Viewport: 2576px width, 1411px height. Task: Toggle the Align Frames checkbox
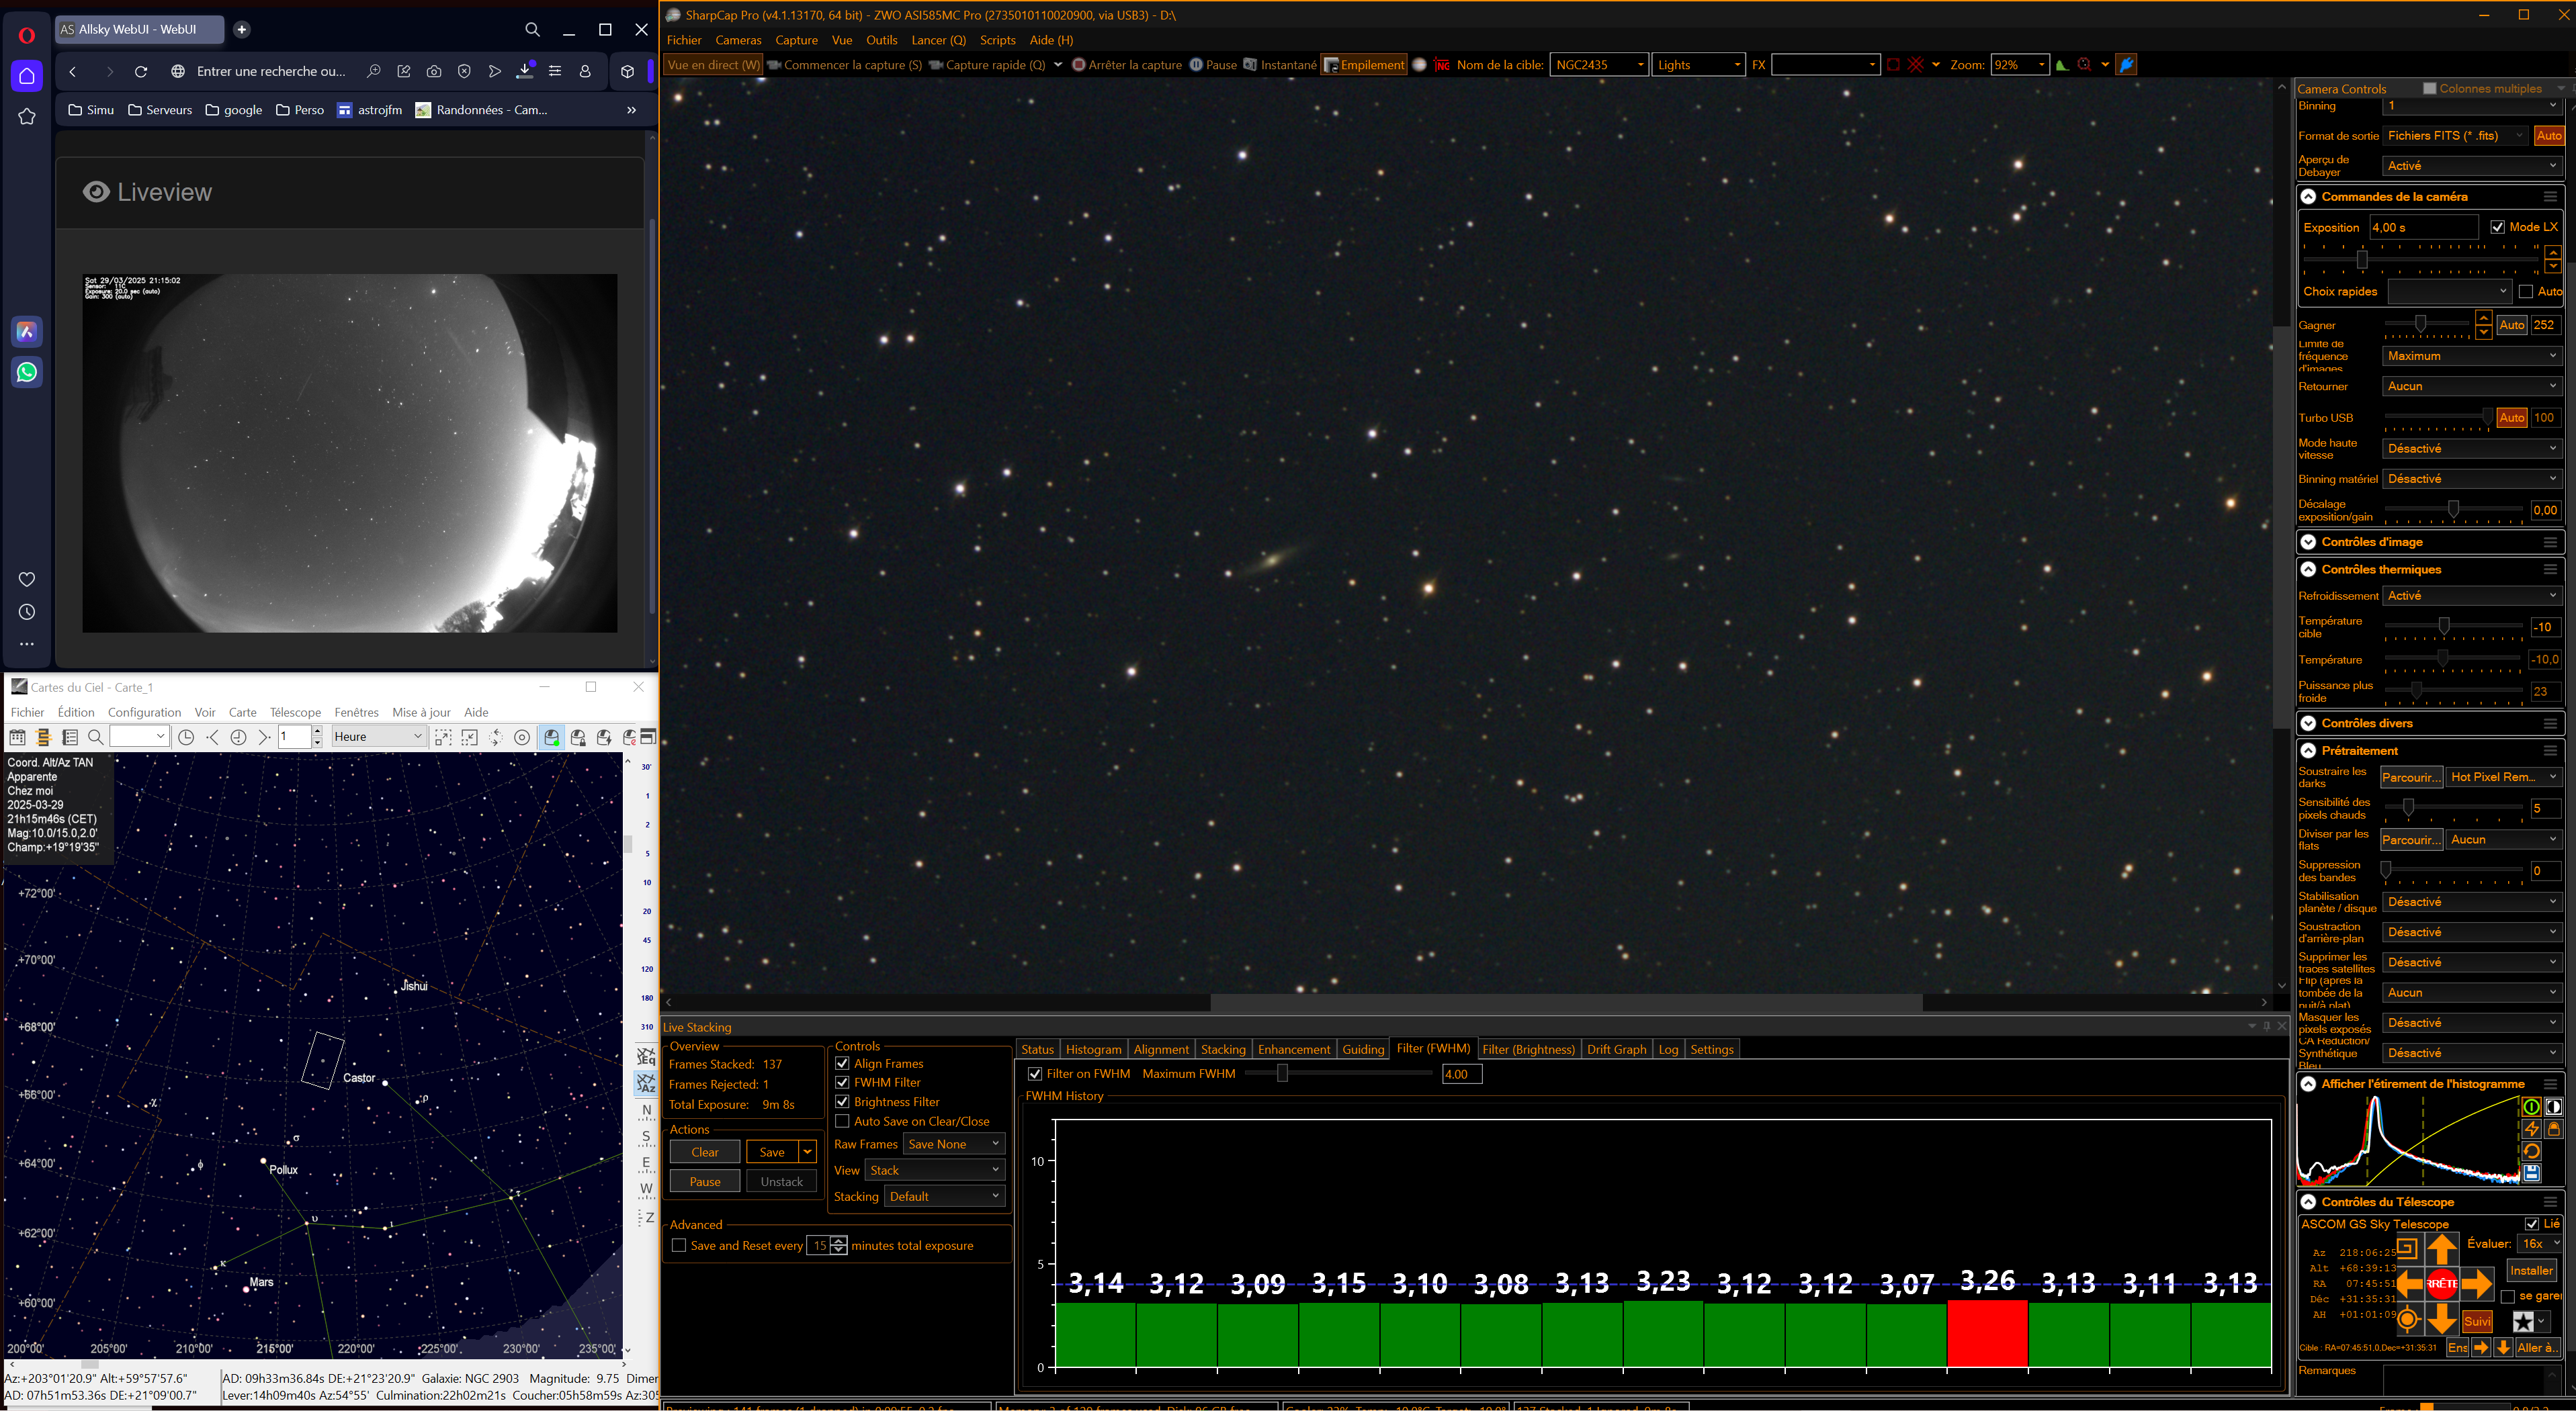[x=842, y=1063]
